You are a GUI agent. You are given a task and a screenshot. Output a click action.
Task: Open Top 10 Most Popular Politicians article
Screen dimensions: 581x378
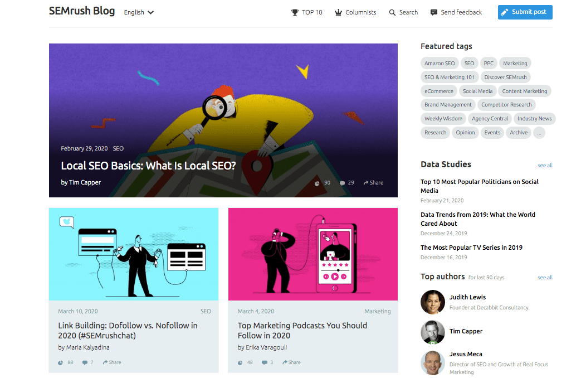point(480,186)
